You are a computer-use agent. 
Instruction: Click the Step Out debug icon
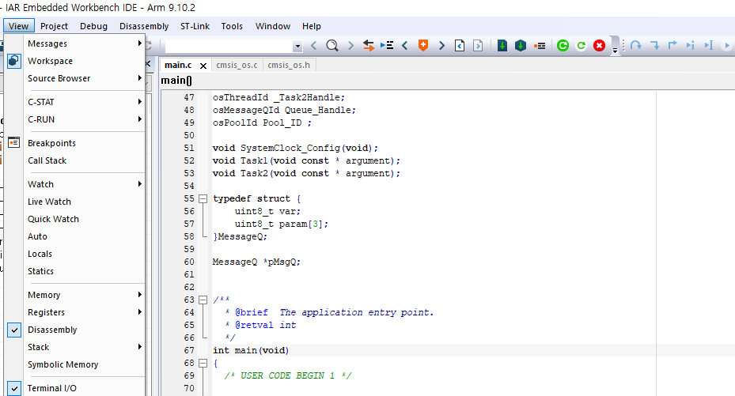[x=672, y=45]
